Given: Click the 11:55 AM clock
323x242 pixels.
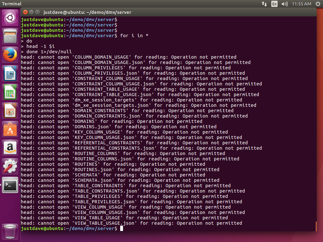Looking at the screenshot, I should pos(301,4).
